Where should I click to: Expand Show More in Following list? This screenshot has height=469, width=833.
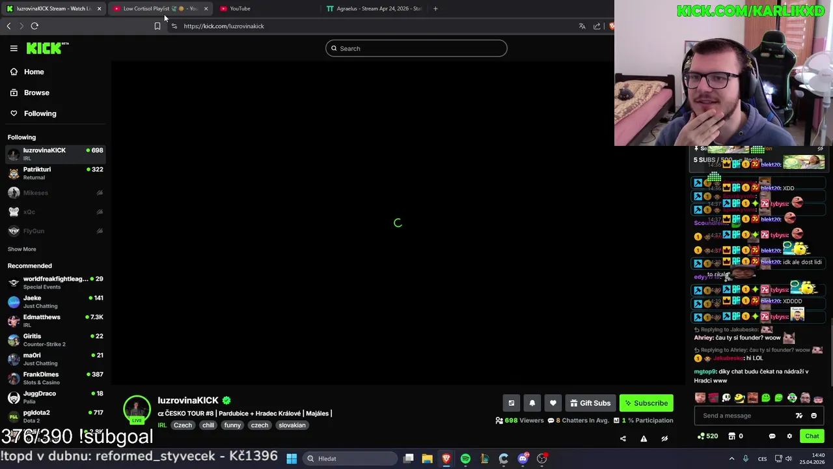(21, 249)
